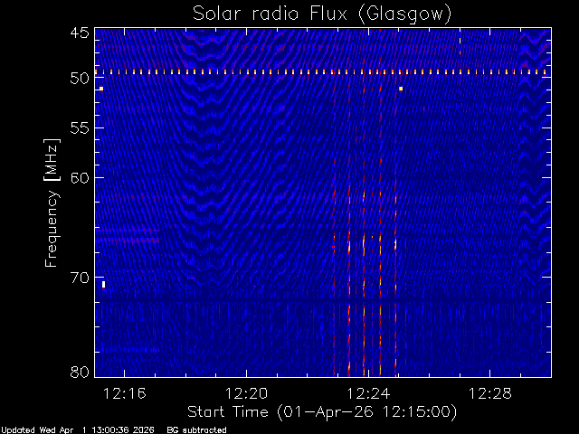Click the yellow square marker right of 12:24
Viewport: 579px width, 434px height.
tap(401, 89)
